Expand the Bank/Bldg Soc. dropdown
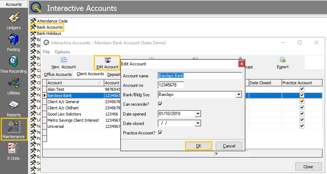327x174 pixels. click(x=239, y=95)
